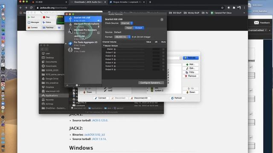The image size is (273, 153).
Task: Open the JACK 1.9.14 source tarball link
Action: click(99, 139)
